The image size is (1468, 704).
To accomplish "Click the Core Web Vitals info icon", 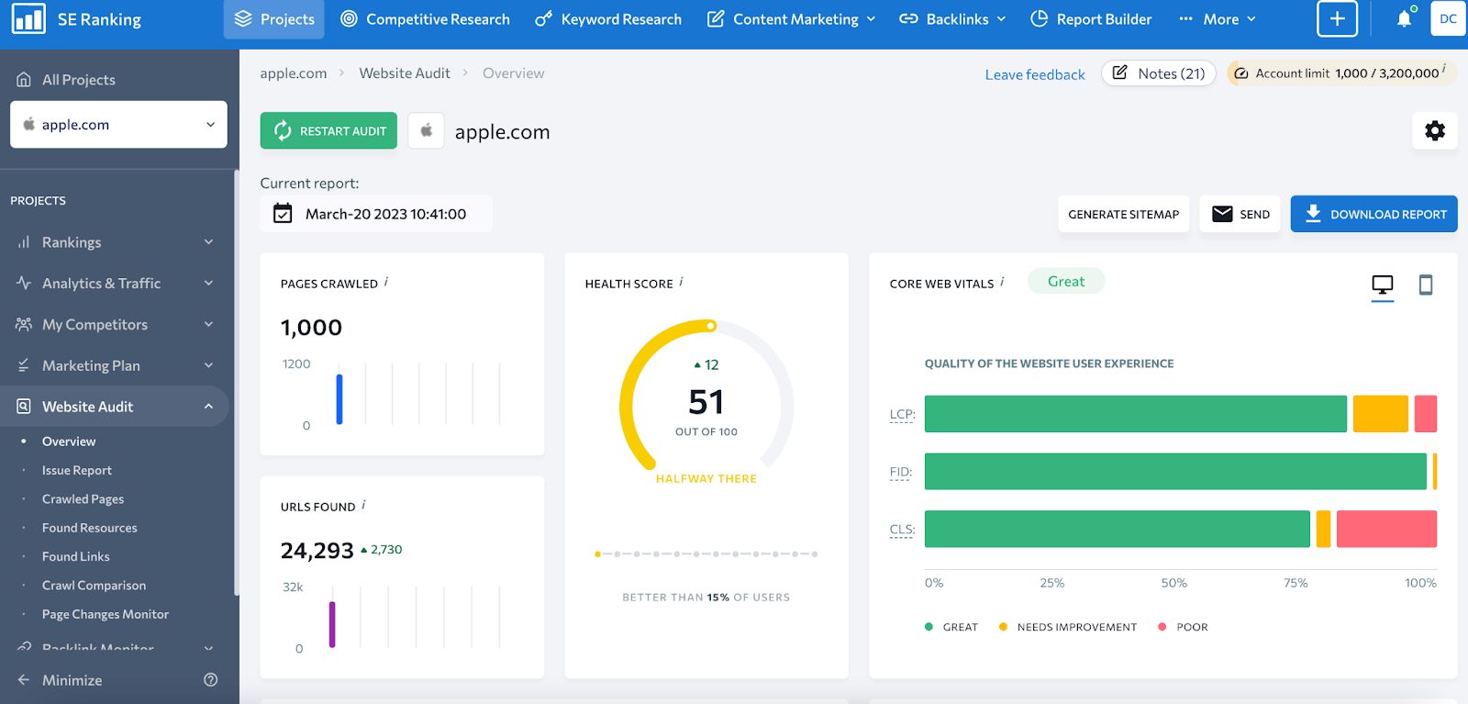I will coord(1002,282).
